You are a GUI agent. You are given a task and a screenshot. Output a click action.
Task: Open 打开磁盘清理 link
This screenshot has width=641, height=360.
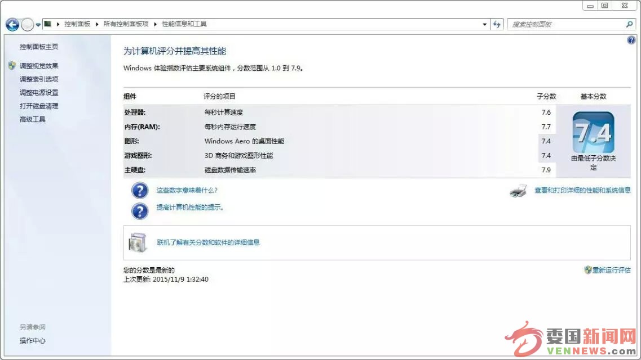[x=39, y=106]
